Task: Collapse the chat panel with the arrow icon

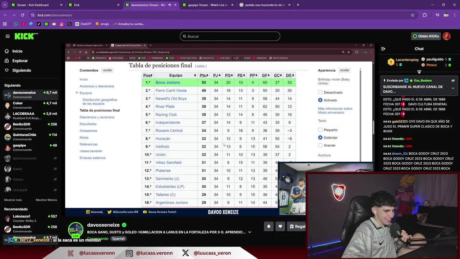Action: click(x=383, y=49)
